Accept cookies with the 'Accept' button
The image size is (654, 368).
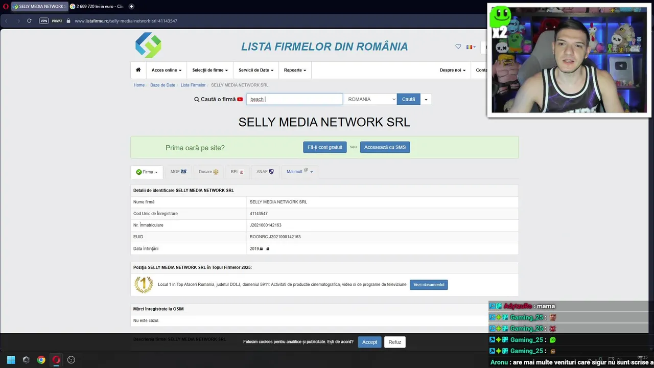click(369, 342)
